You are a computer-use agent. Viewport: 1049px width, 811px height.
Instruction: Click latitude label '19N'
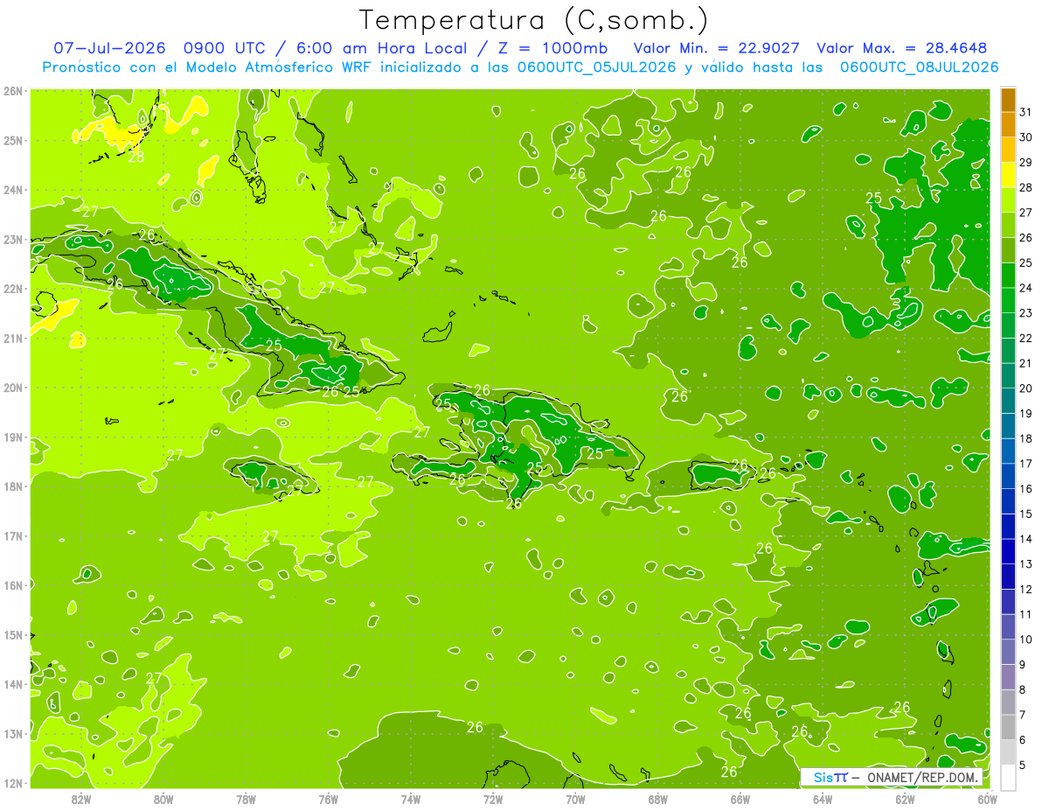point(13,437)
